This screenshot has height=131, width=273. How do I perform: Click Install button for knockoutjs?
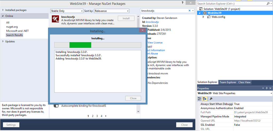(x=126, y=18)
